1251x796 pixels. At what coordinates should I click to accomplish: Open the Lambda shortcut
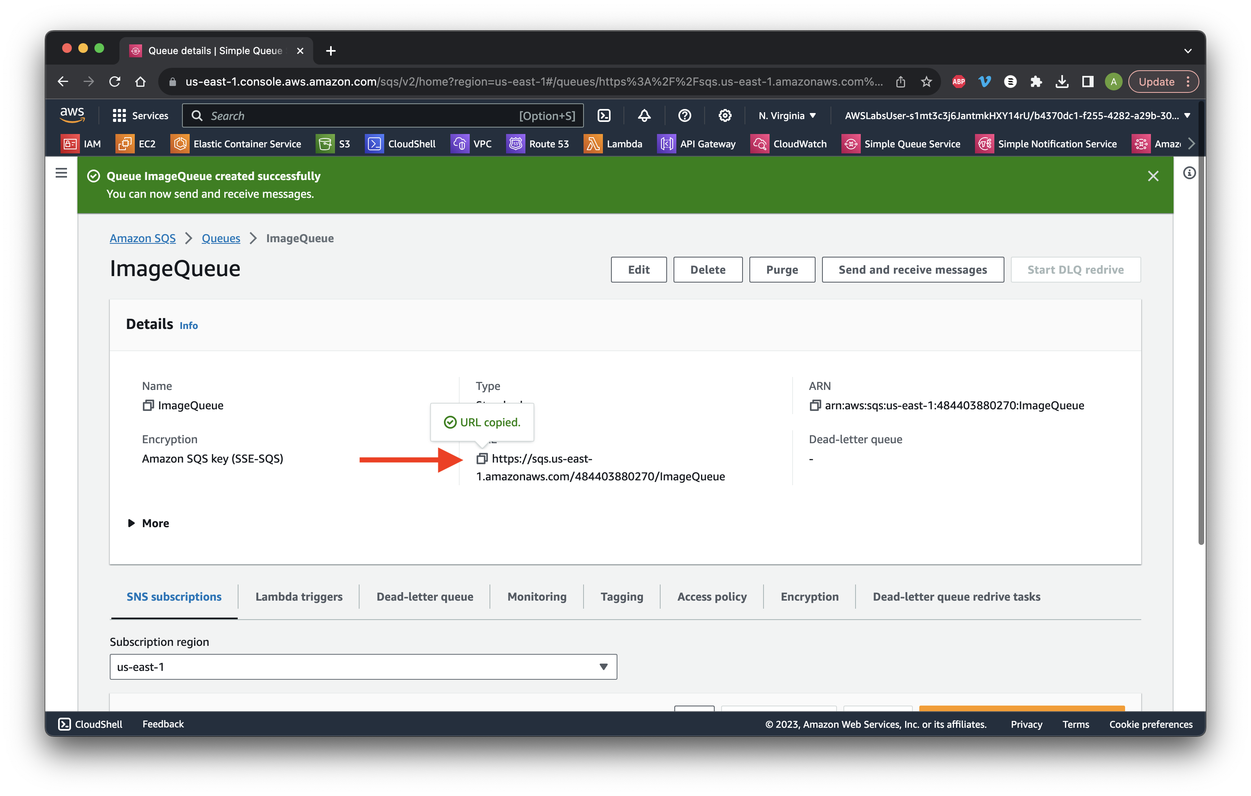click(613, 143)
